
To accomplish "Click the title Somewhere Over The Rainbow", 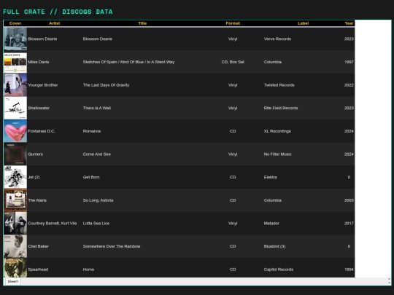I will pos(112,246).
